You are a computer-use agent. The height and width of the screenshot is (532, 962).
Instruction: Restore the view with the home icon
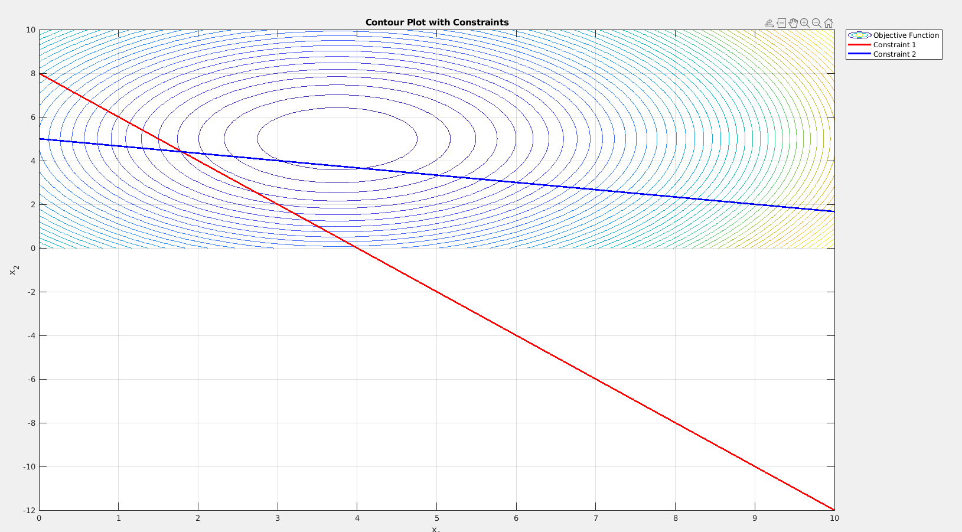(829, 23)
